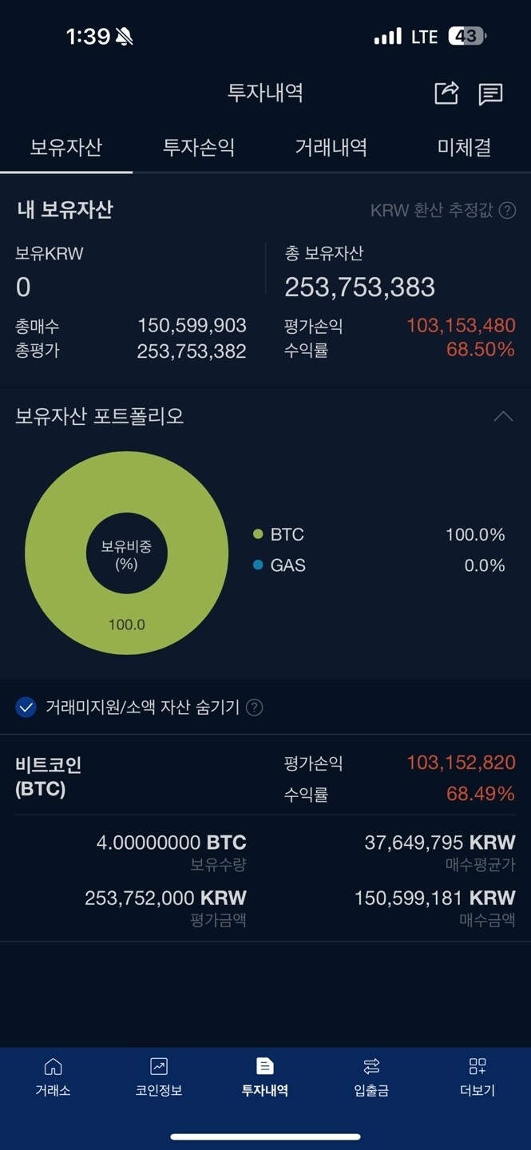Tap the question mark beside KRW 환산 추정값

coord(509,210)
